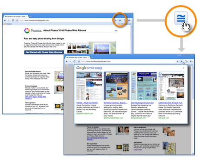Click the Monterey Kayaking site thumbnail

pos(117,86)
